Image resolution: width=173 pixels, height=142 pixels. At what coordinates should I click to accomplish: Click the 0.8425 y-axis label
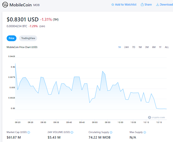point(12,56)
